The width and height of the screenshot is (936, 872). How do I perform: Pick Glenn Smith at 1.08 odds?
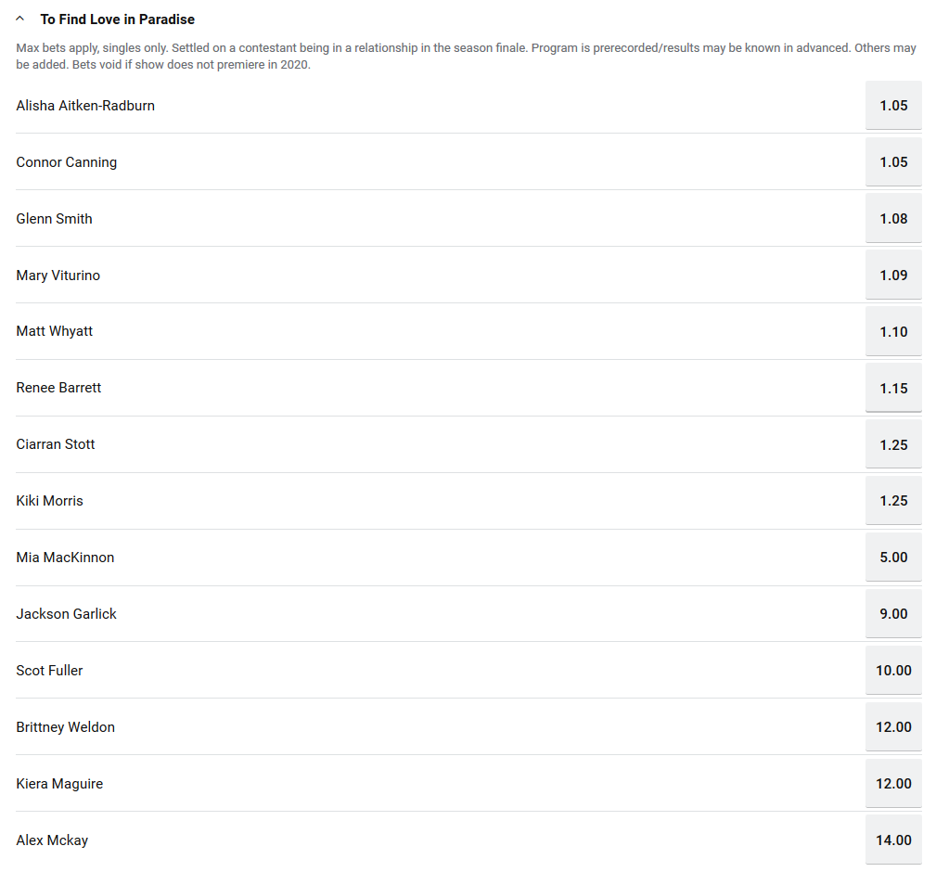click(x=892, y=219)
